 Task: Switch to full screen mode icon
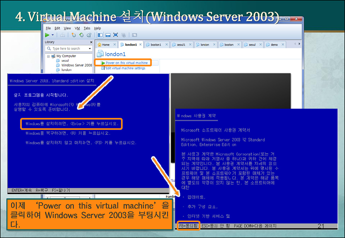tap(116, 35)
